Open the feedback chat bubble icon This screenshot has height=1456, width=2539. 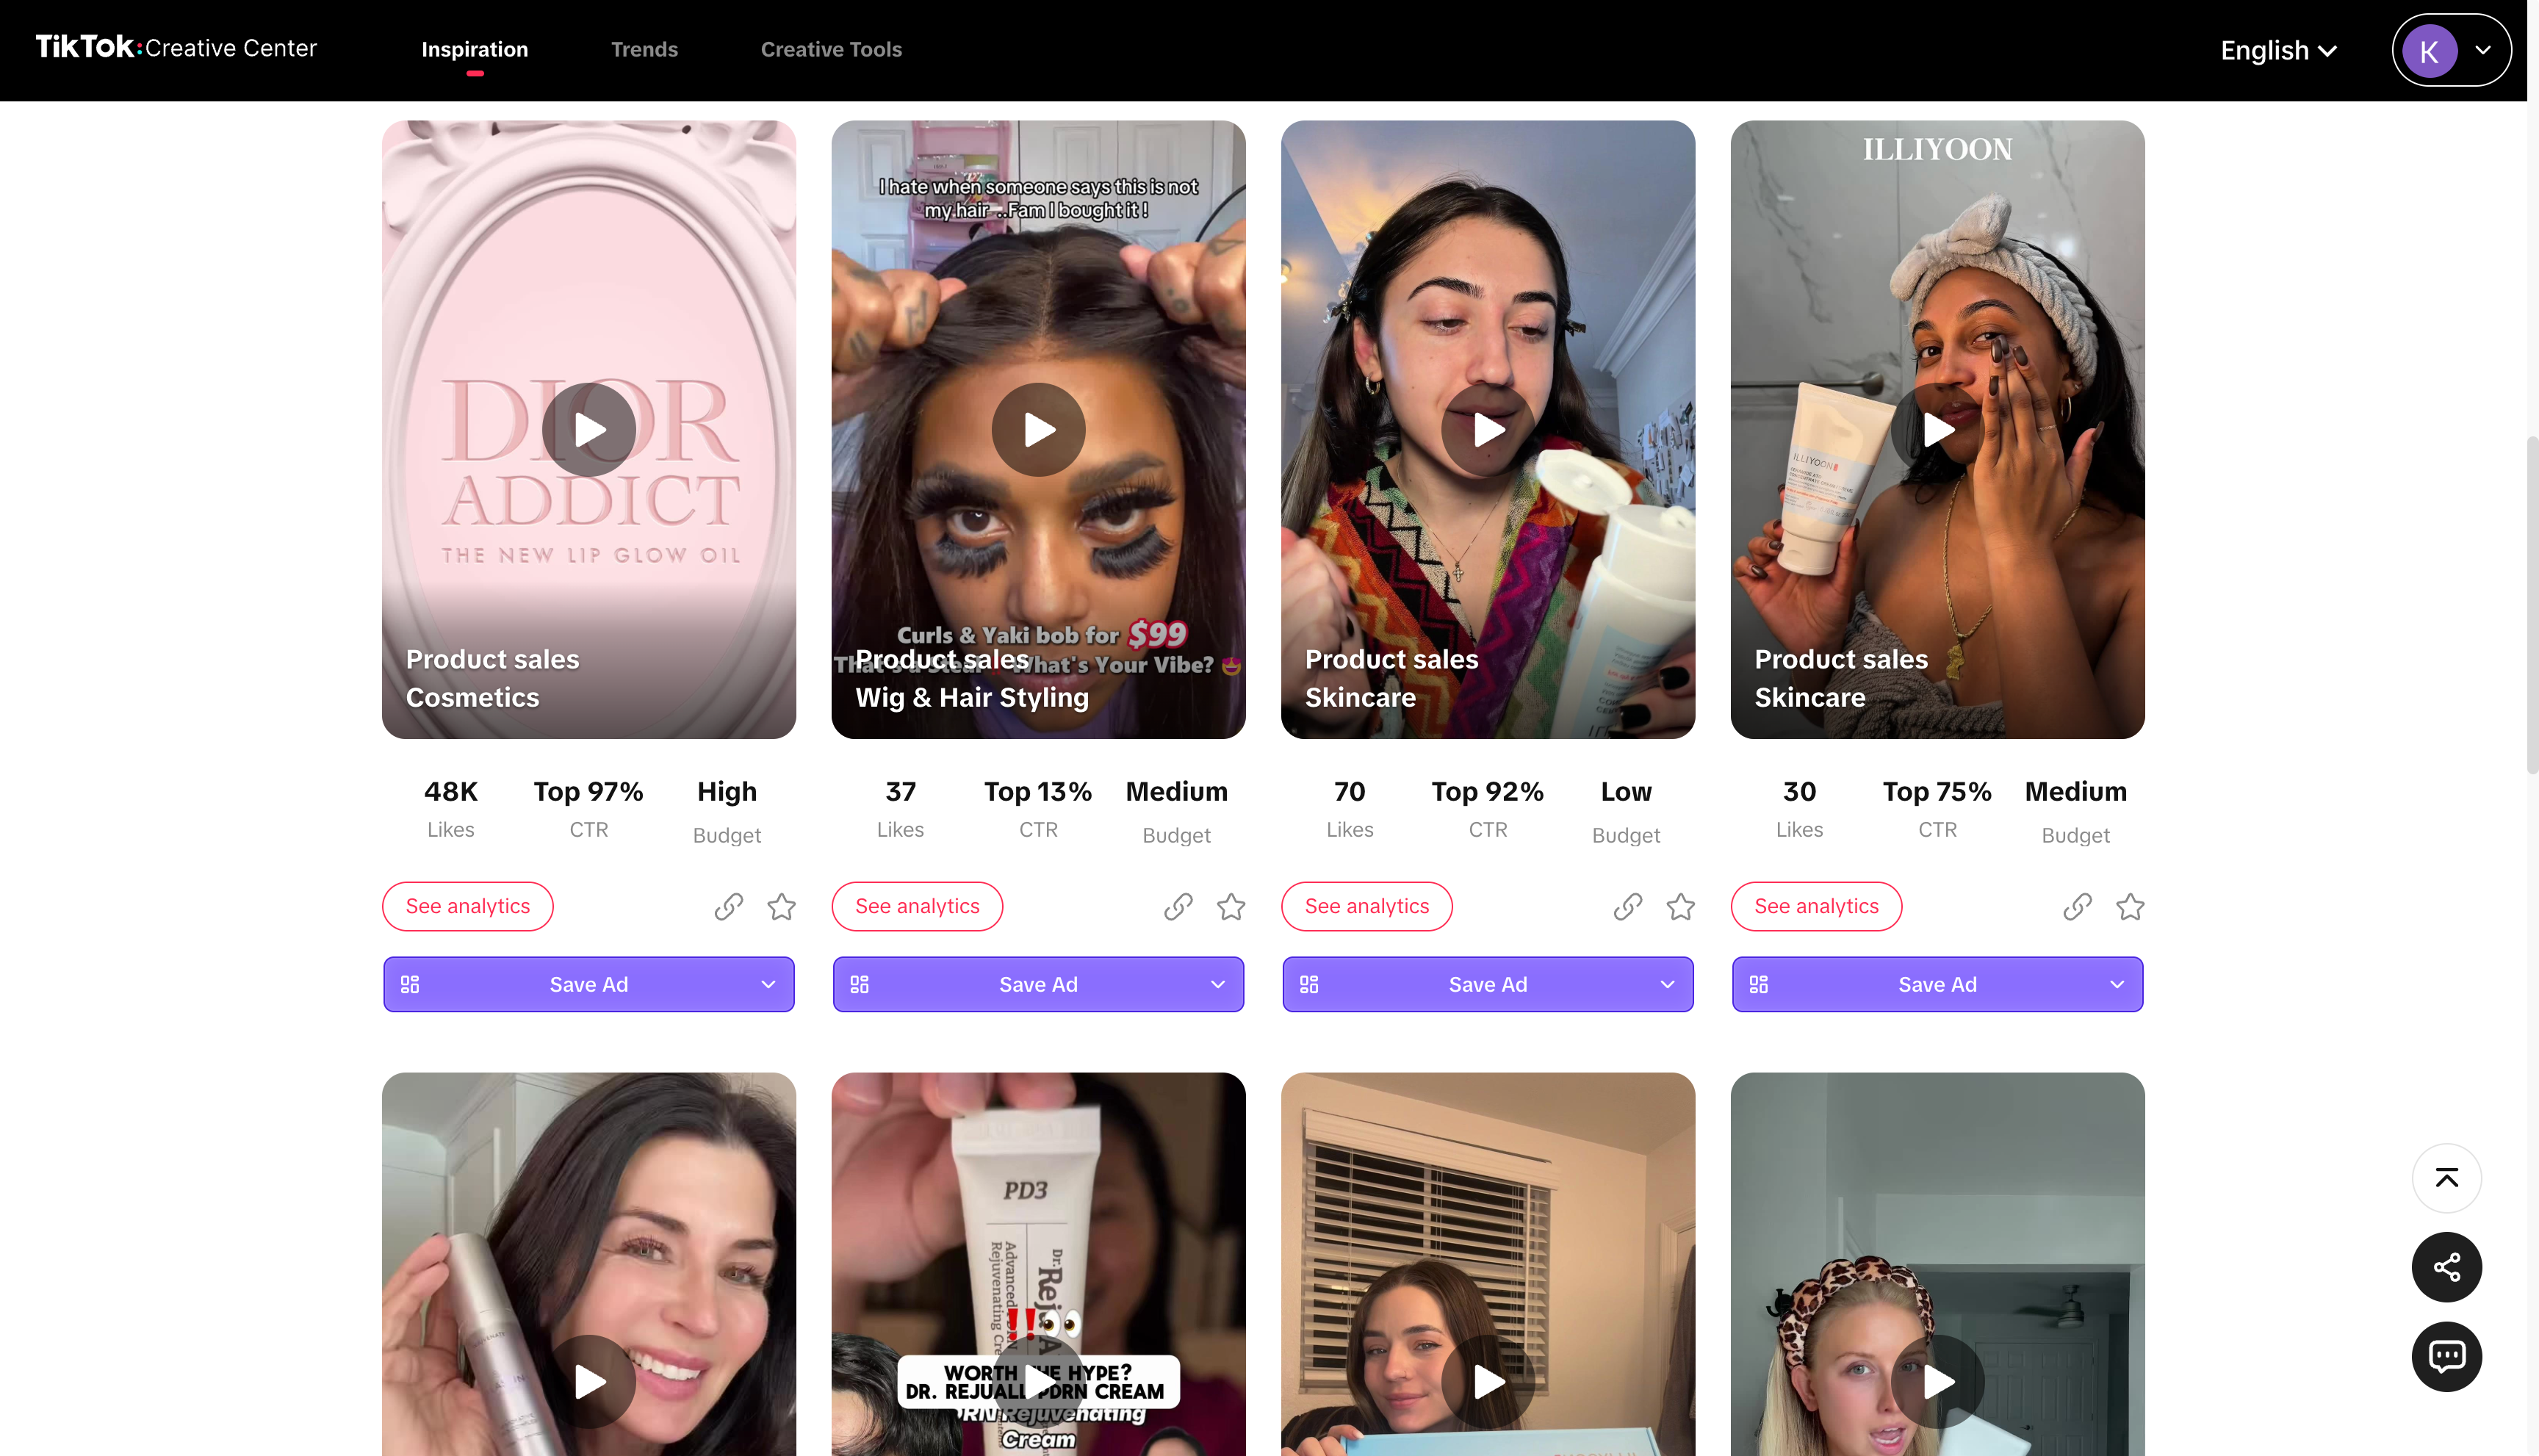2446,1356
